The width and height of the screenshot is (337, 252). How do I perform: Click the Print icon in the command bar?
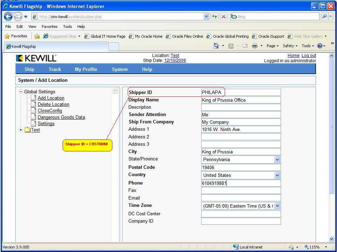pyautogui.click(x=255, y=46)
